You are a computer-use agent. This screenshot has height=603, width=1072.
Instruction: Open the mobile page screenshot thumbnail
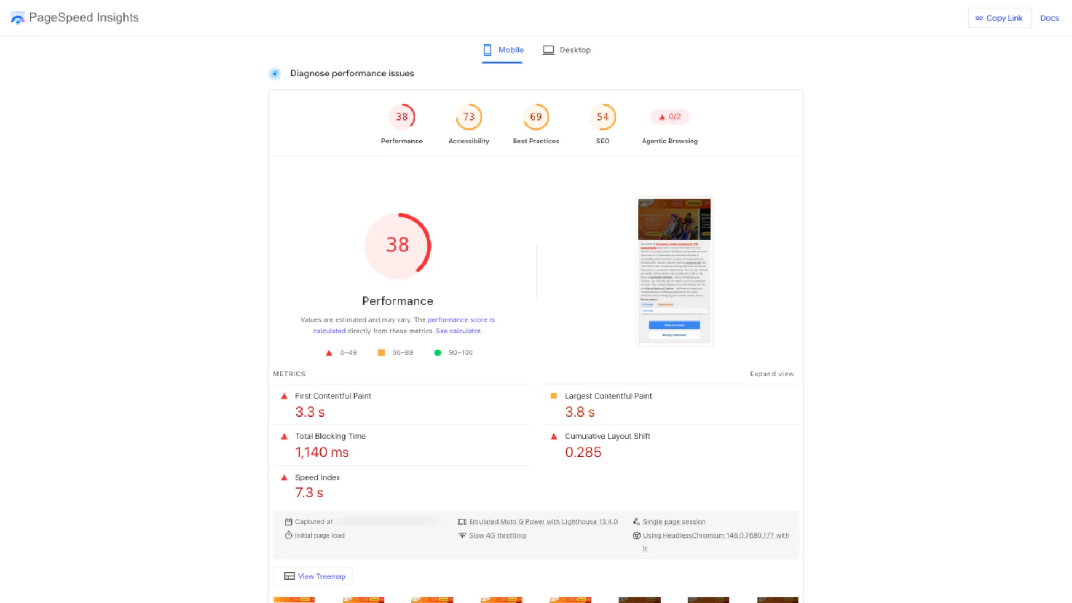click(674, 272)
